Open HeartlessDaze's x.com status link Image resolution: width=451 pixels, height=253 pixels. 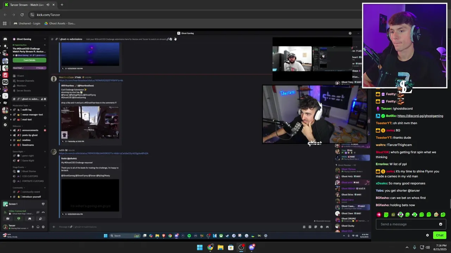point(91,80)
